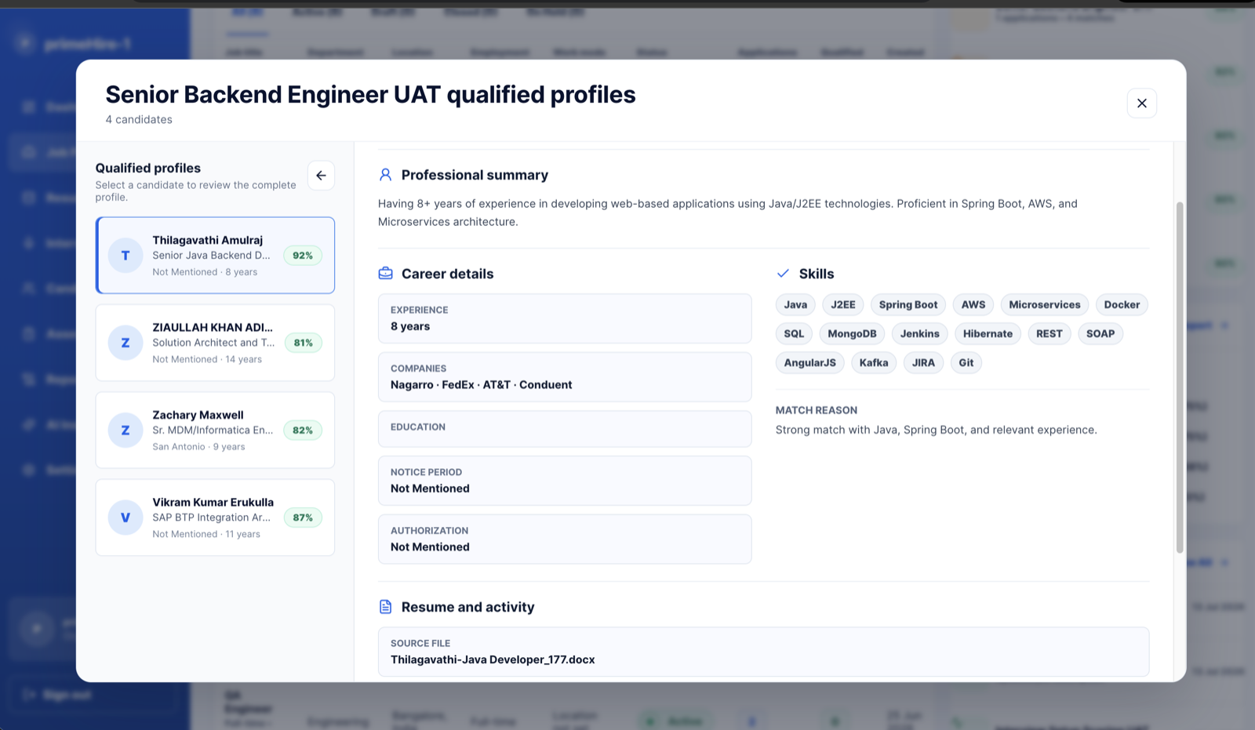This screenshot has width=1255, height=730.
Task: Click the Resume and activity document icon
Action: [x=385, y=607]
